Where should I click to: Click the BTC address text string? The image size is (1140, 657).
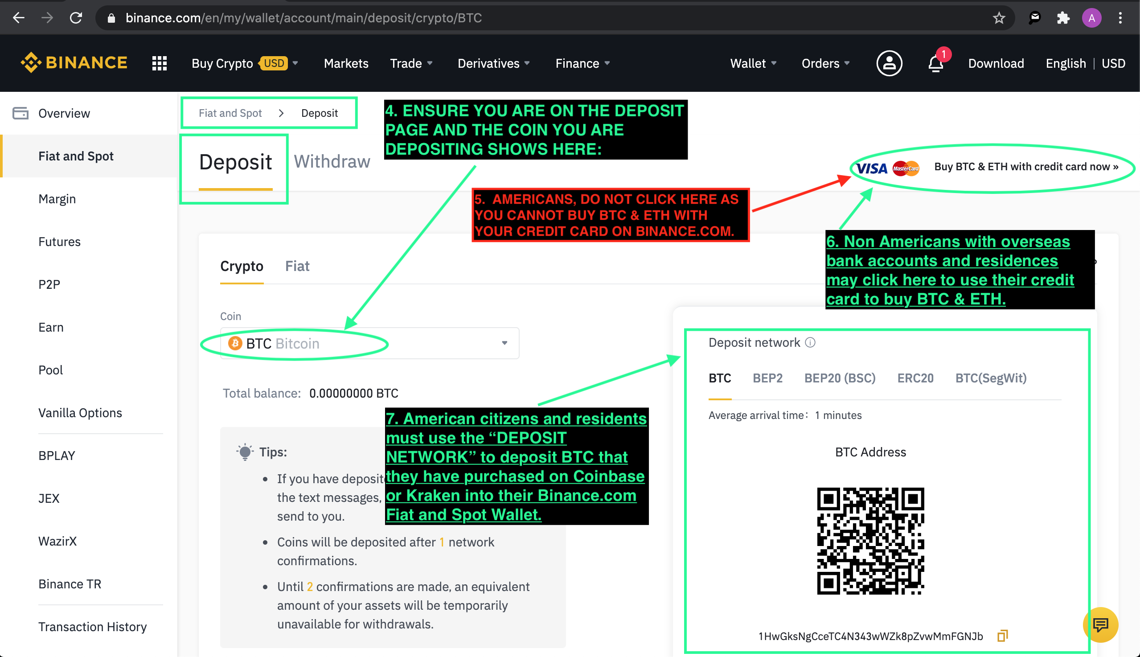point(870,636)
